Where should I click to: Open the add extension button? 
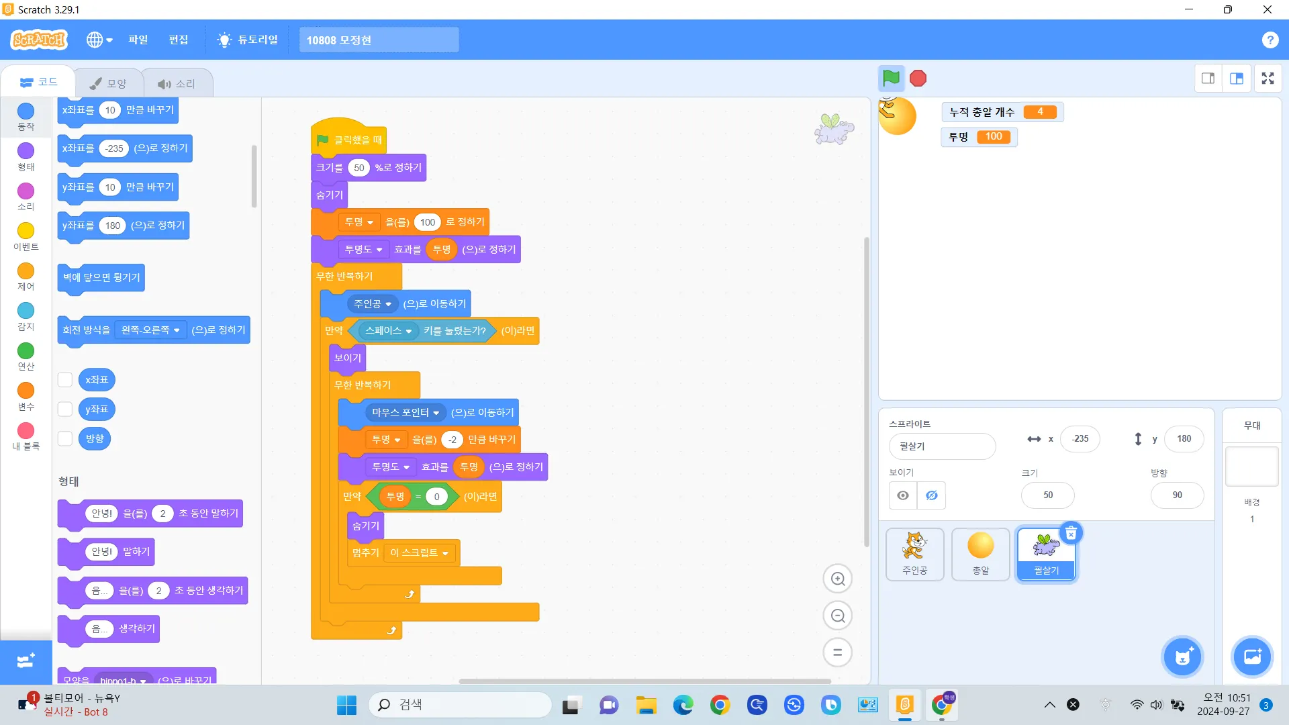pos(26,661)
